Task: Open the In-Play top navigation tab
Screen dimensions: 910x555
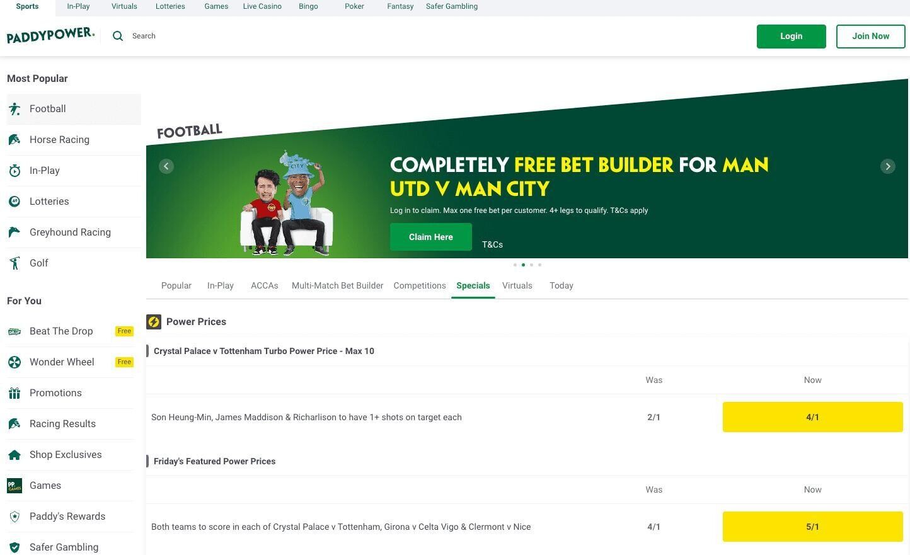Action: click(x=78, y=6)
